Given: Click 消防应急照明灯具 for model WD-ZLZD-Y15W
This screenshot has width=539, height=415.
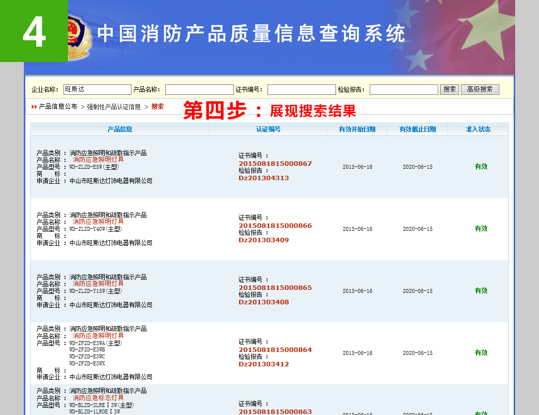Looking at the screenshot, I should coord(98,283).
